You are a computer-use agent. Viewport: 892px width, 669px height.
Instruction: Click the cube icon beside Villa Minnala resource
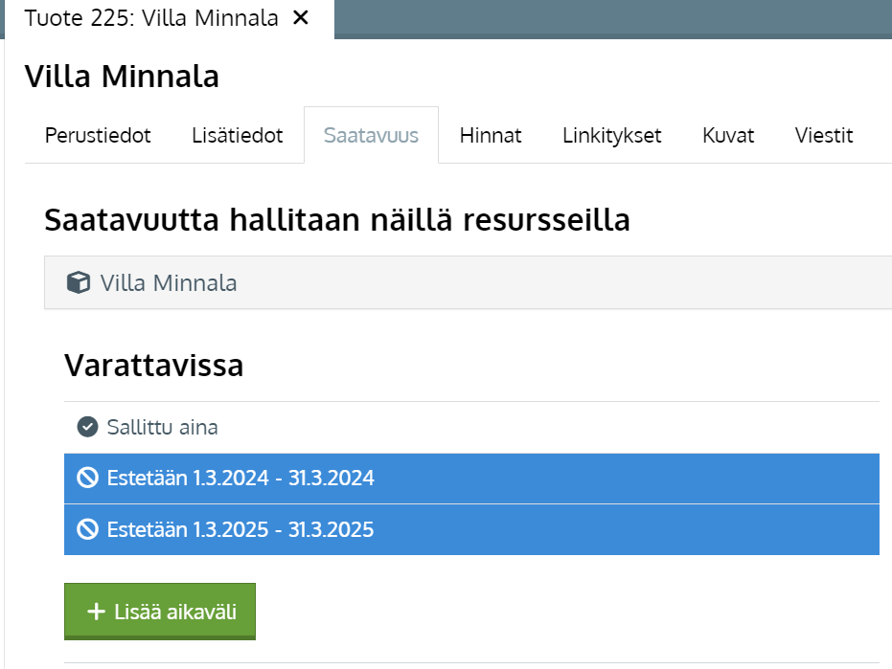[x=78, y=283]
